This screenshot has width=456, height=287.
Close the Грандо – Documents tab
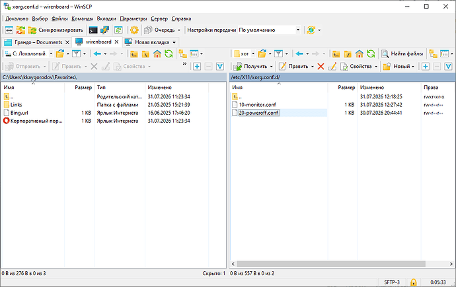click(67, 42)
